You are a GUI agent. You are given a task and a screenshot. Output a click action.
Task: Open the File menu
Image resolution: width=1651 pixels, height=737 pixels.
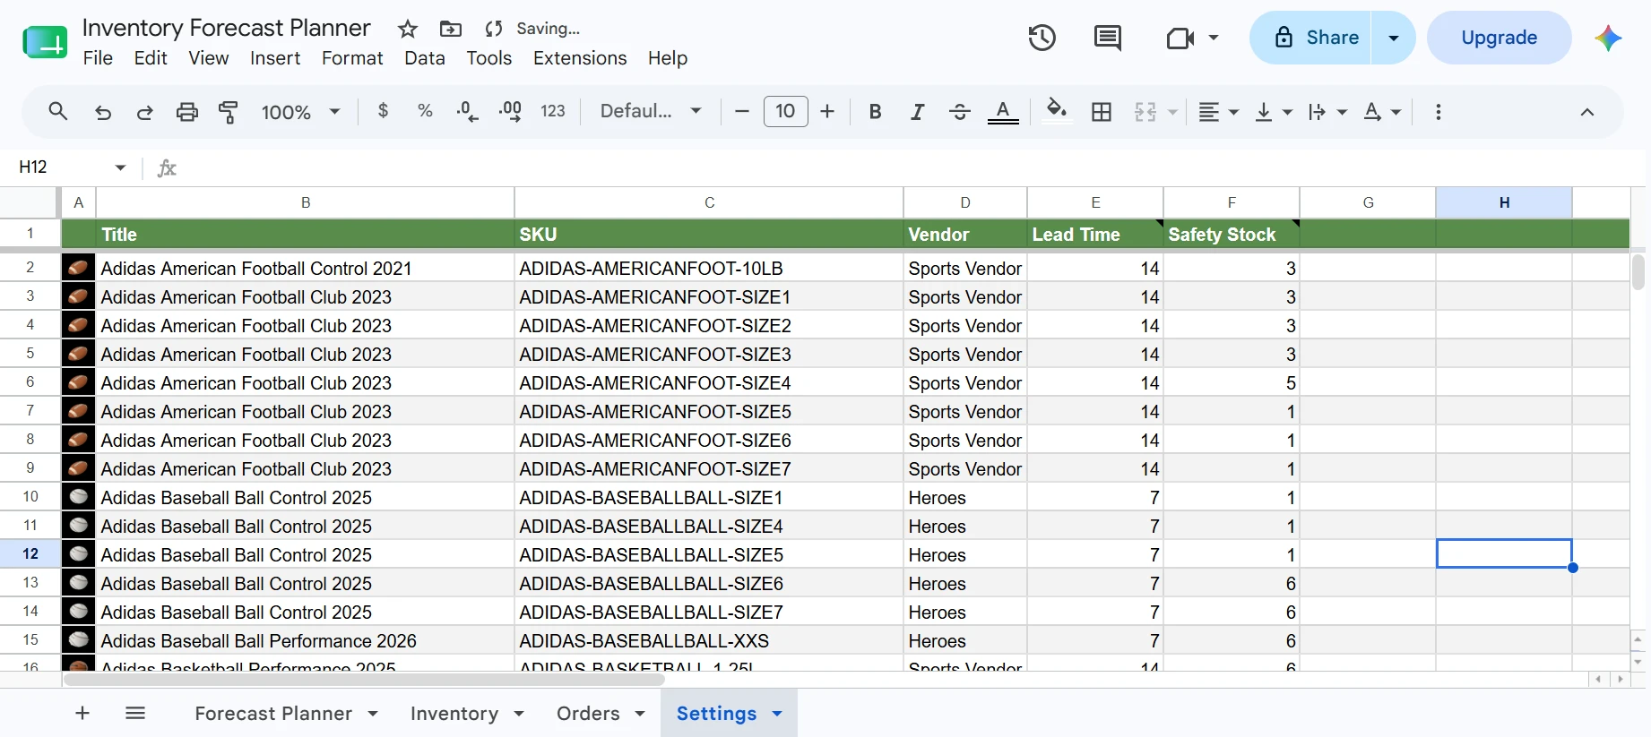point(98,58)
